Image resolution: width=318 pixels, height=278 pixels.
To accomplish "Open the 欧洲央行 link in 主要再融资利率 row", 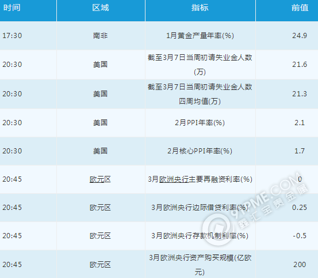I will click(x=174, y=179).
